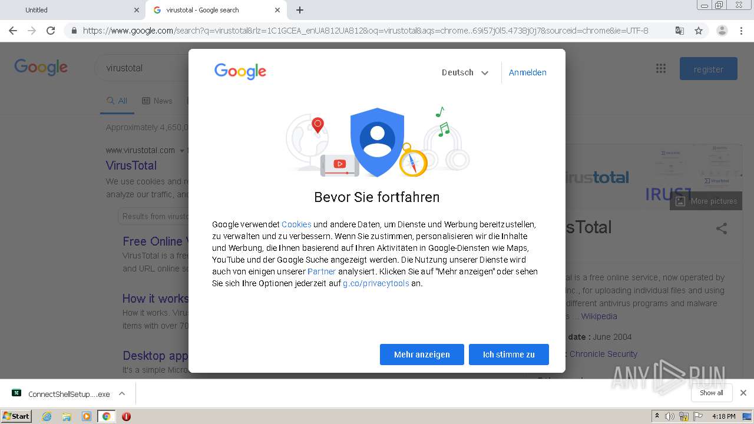Launch Internet Explorer from taskbar
The width and height of the screenshot is (754, 424).
pyautogui.click(x=47, y=416)
